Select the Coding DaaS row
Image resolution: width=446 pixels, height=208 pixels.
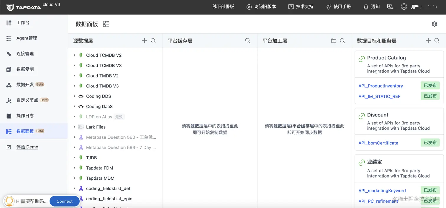[x=115, y=106]
